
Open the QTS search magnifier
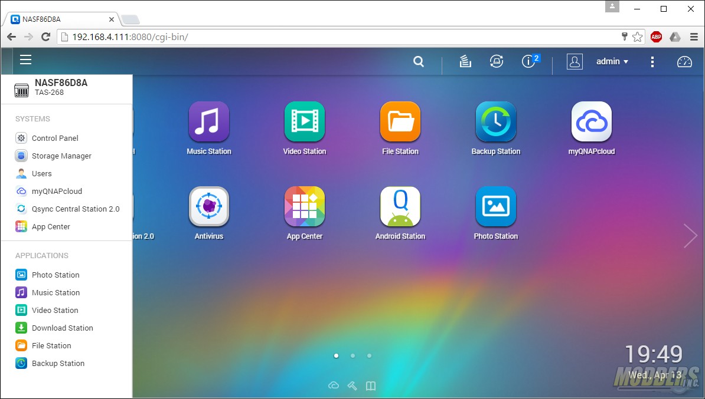coord(419,61)
